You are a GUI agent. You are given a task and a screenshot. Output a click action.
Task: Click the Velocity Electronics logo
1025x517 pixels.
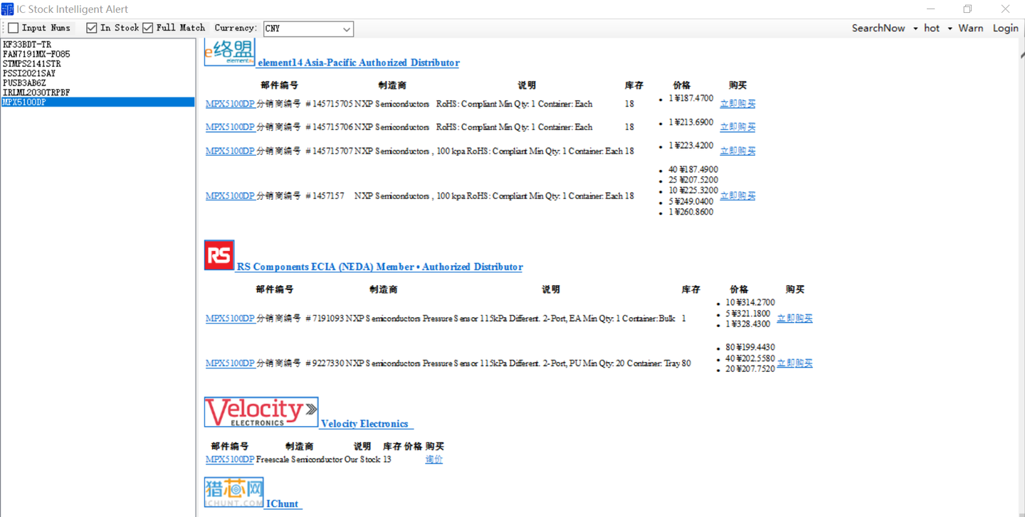261,411
